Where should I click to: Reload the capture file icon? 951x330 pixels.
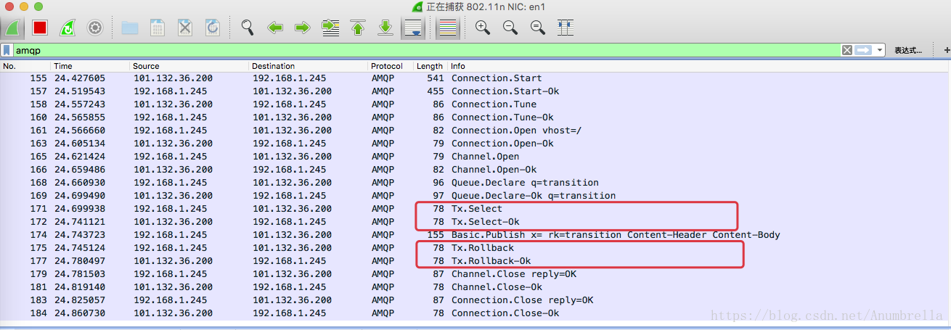[x=213, y=28]
